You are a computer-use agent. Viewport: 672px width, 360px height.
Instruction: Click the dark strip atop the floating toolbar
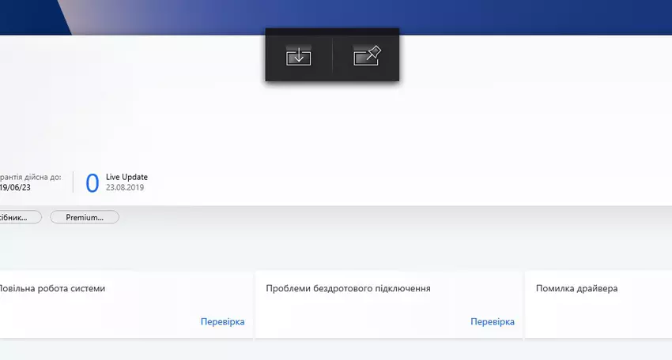[332, 32]
